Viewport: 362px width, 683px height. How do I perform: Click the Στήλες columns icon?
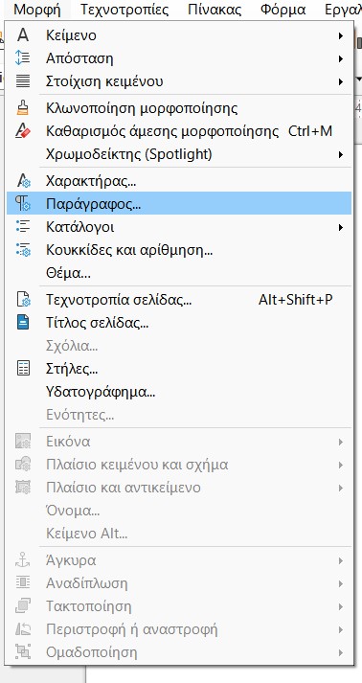point(23,369)
